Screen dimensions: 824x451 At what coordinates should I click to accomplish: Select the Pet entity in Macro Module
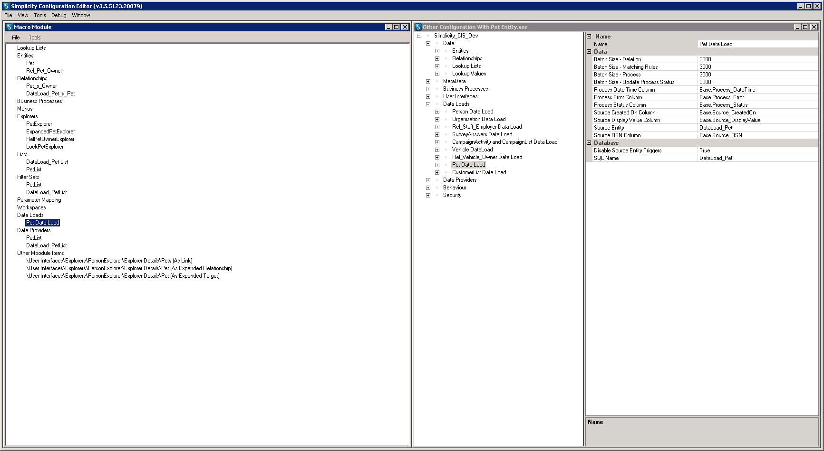click(30, 63)
